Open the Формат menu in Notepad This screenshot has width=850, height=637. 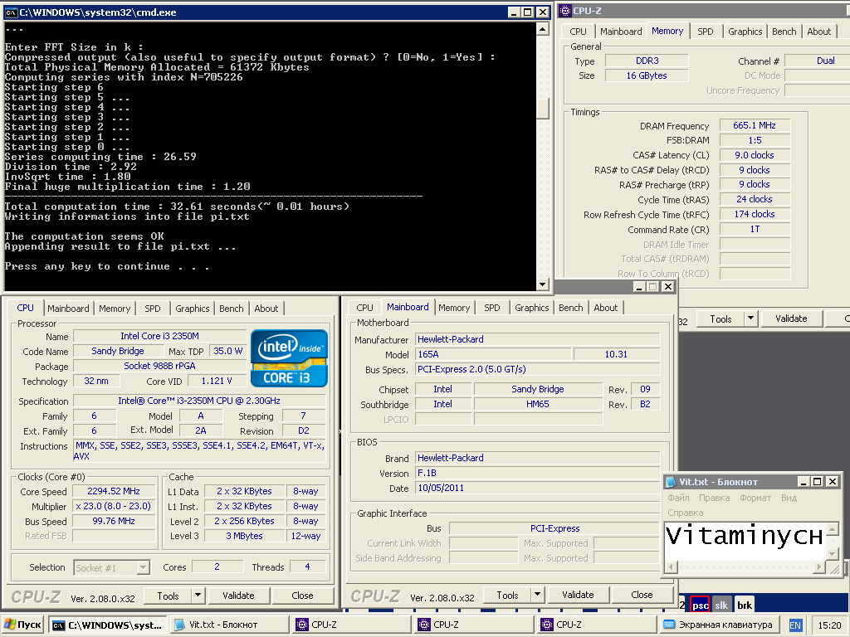pyautogui.click(x=755, y=498)
